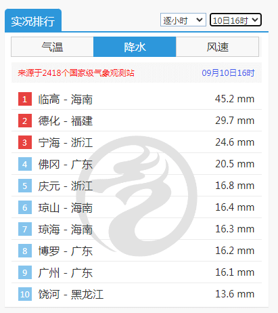Image resolution: width=278 pixels, height=313 pixels.
Task: Click the red rank 2 badge
Action: coord(25,121)
